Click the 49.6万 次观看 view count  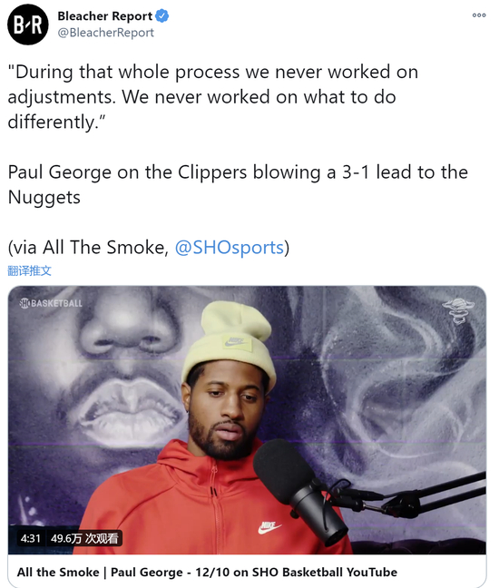(x=84, y=538)
